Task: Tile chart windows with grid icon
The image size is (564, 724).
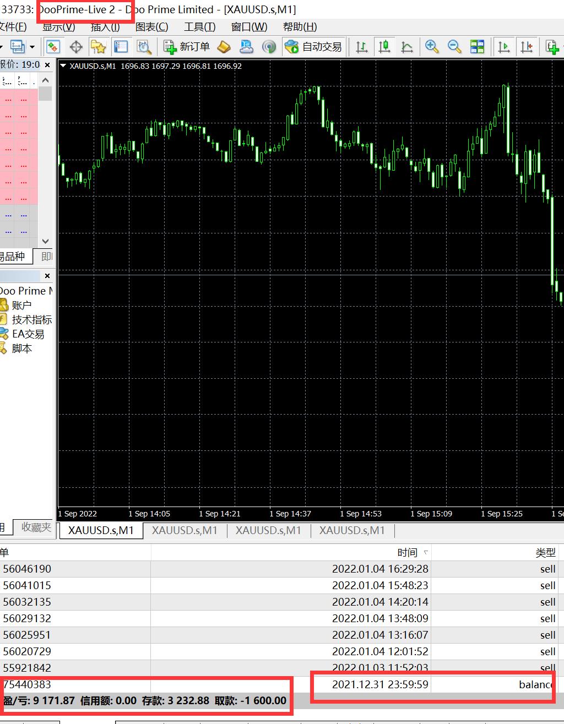Action: click(x=477, y=47)
